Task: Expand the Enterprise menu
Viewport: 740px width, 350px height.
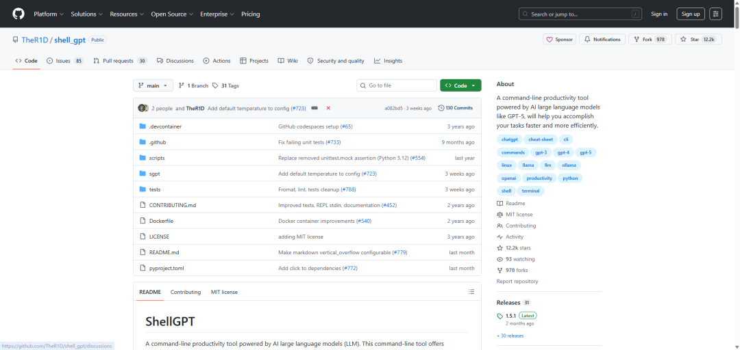Action: [x=217, y=14]
